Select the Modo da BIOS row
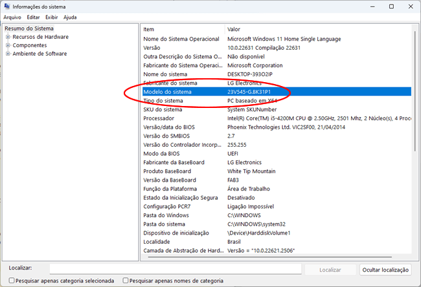 (277, 154)
